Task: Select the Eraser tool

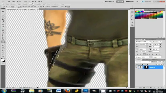Action: 3,33
